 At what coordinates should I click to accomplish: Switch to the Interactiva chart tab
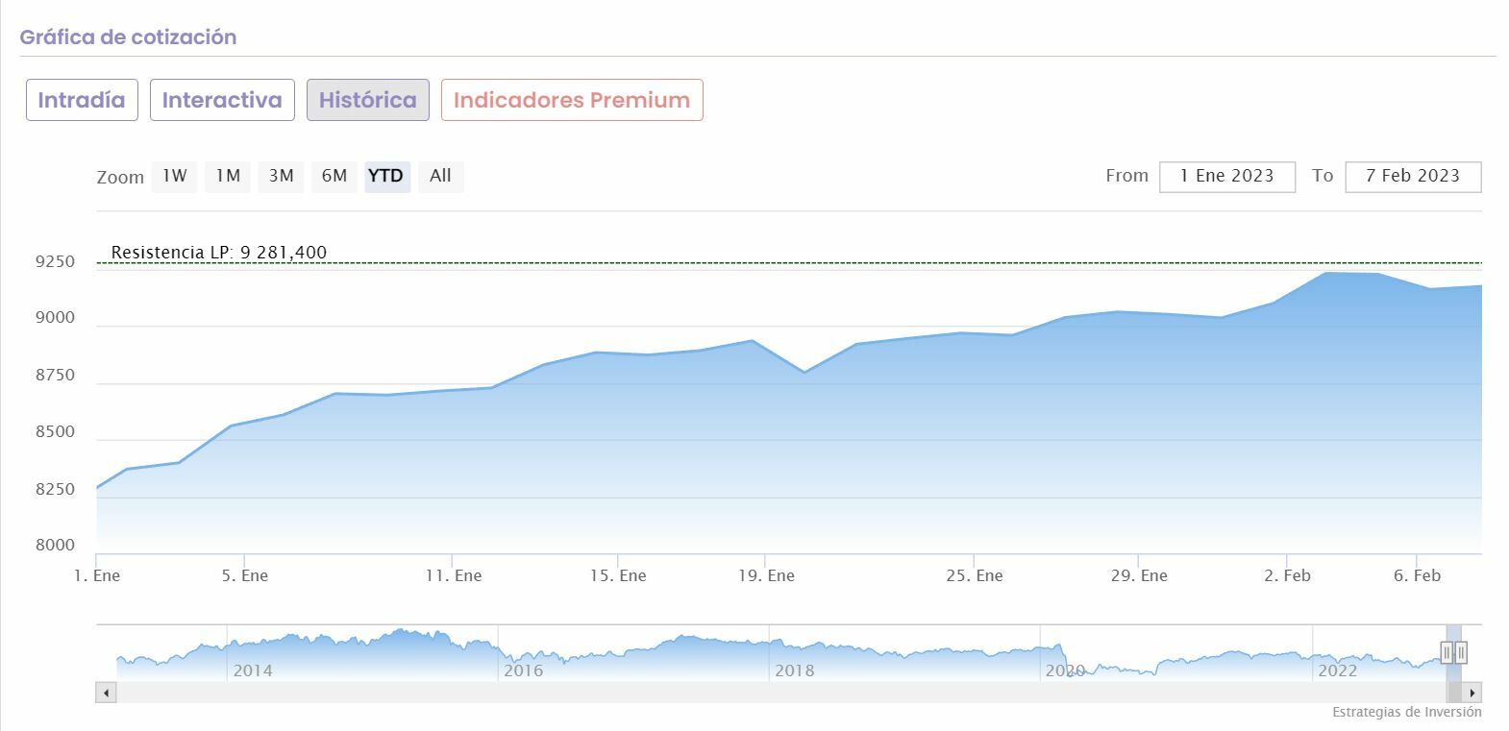pos(222,100)
